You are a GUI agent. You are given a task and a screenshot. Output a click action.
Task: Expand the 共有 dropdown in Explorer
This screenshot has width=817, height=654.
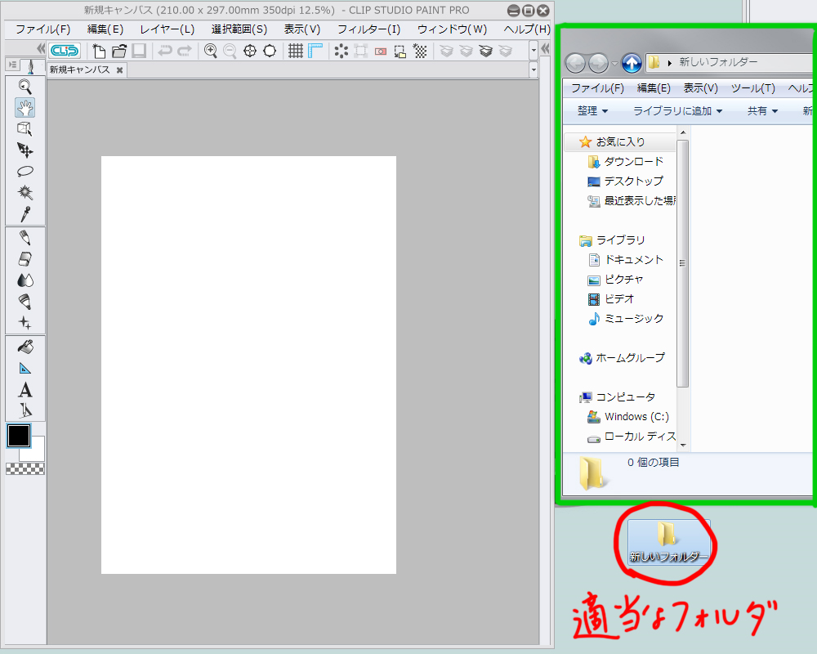[762, 111]
